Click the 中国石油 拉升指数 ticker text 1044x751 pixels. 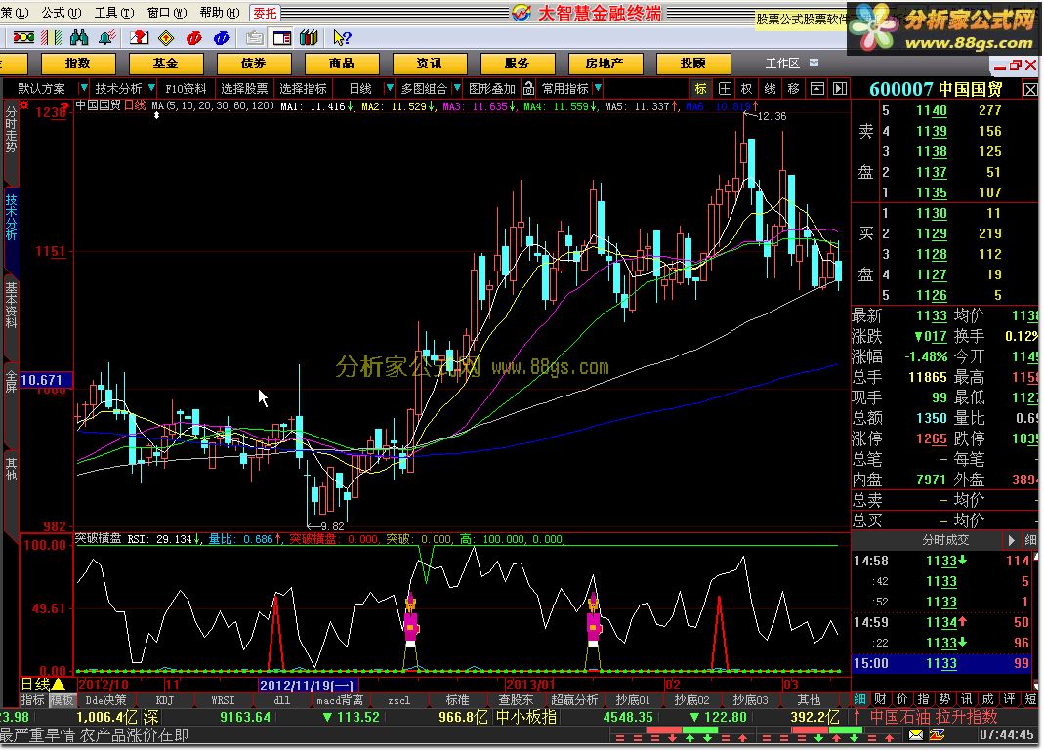click(934, 717)
